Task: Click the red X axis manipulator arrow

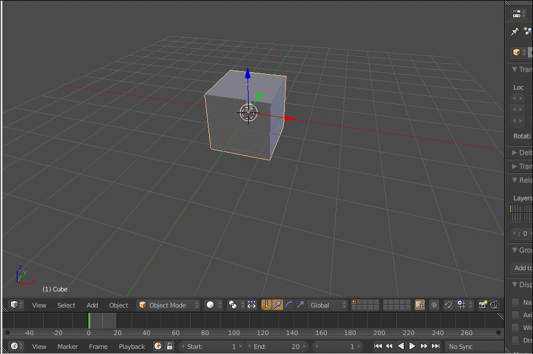Action: (x=290, y=118)
